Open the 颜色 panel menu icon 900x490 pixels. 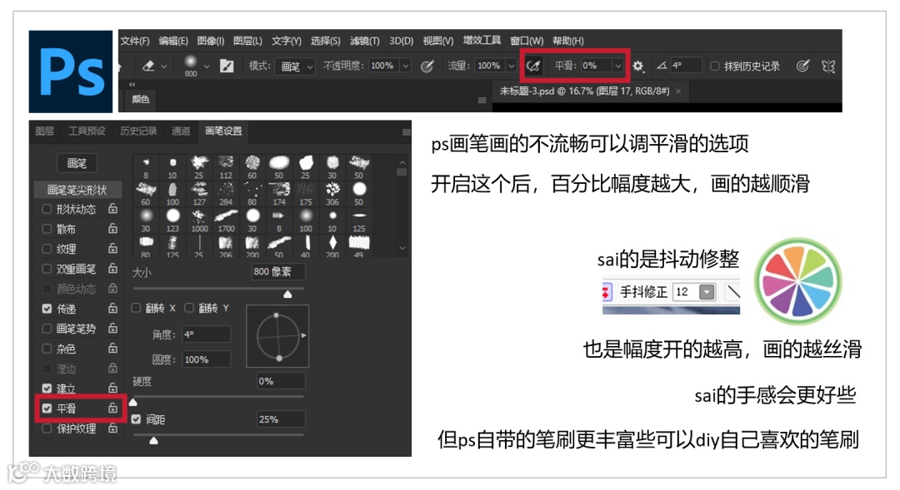pos(482,101)
